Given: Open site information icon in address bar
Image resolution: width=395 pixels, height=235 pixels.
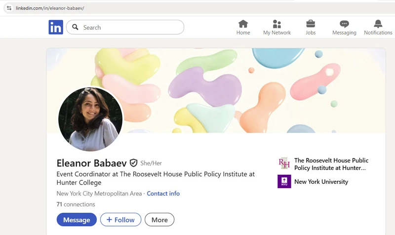Looking at the screenshot, I should point(9,8).
